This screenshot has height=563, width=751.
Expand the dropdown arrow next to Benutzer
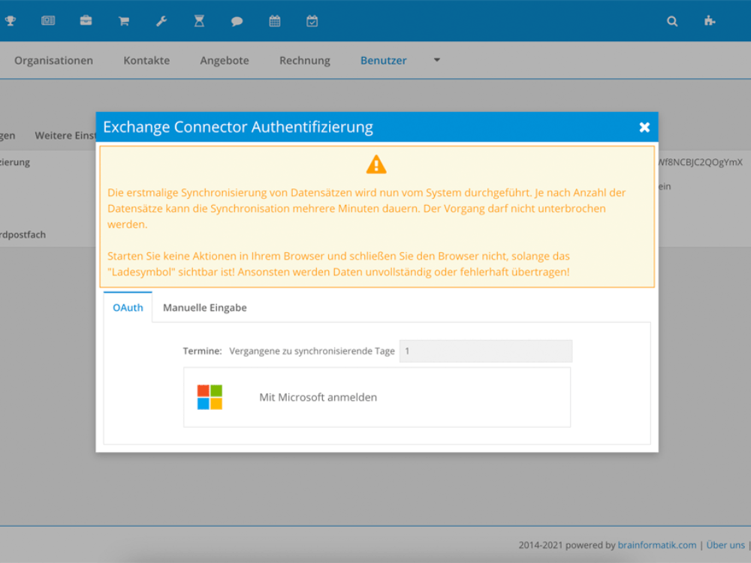click(x=437, y=60)
